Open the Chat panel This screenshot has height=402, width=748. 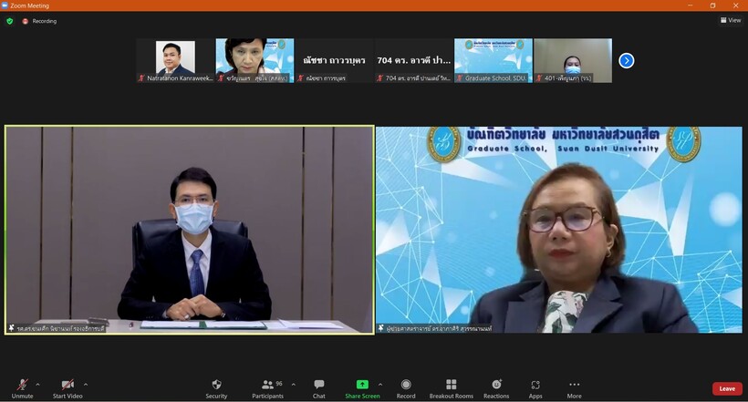[x=318, y=388]
